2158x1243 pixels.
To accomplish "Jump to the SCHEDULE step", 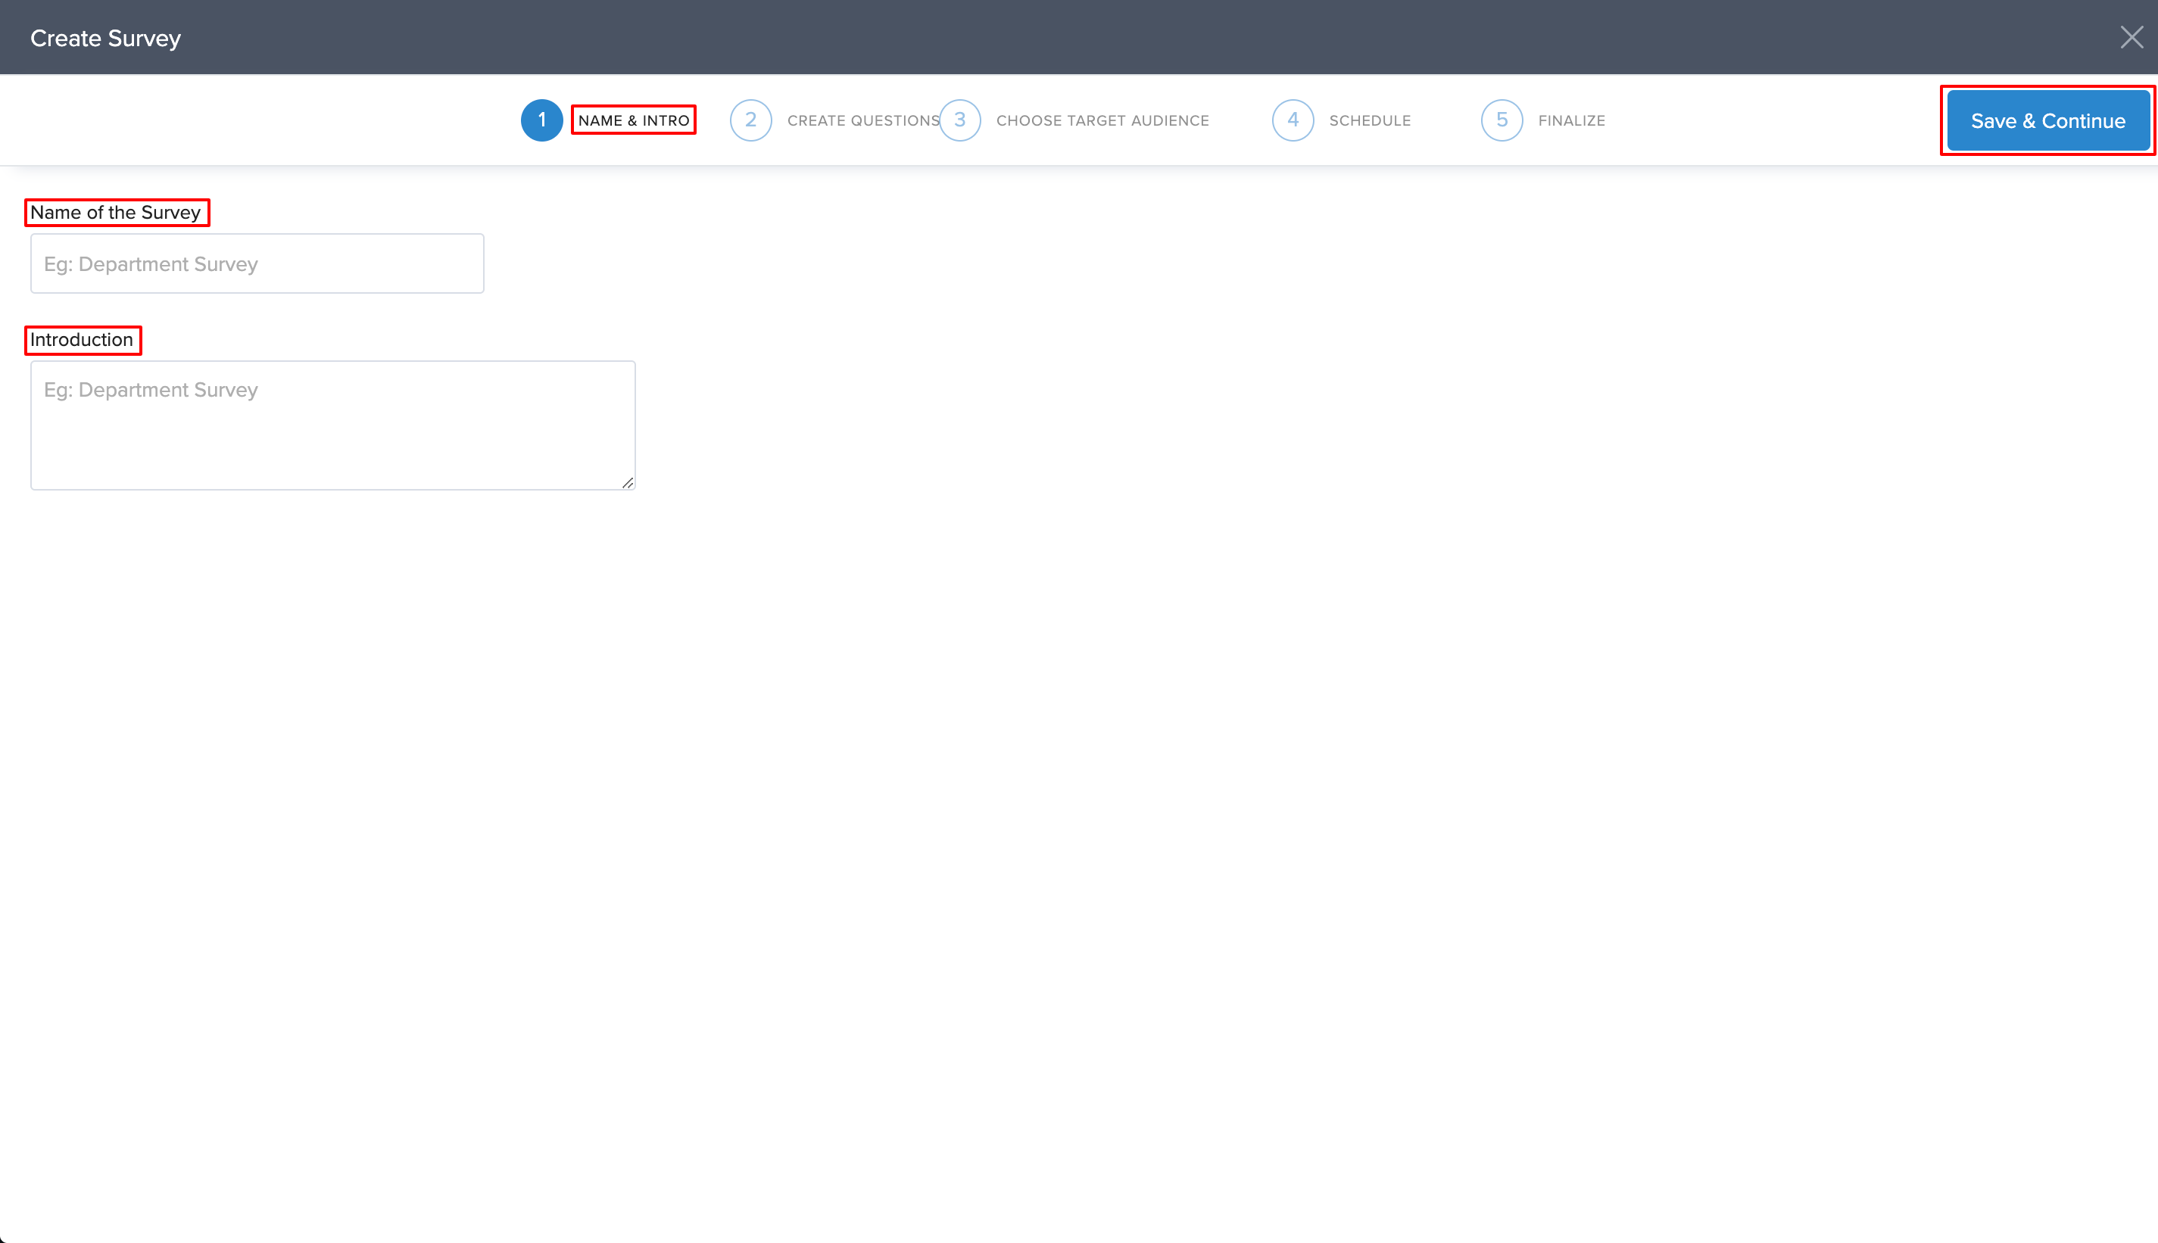I will (1369, 120).
